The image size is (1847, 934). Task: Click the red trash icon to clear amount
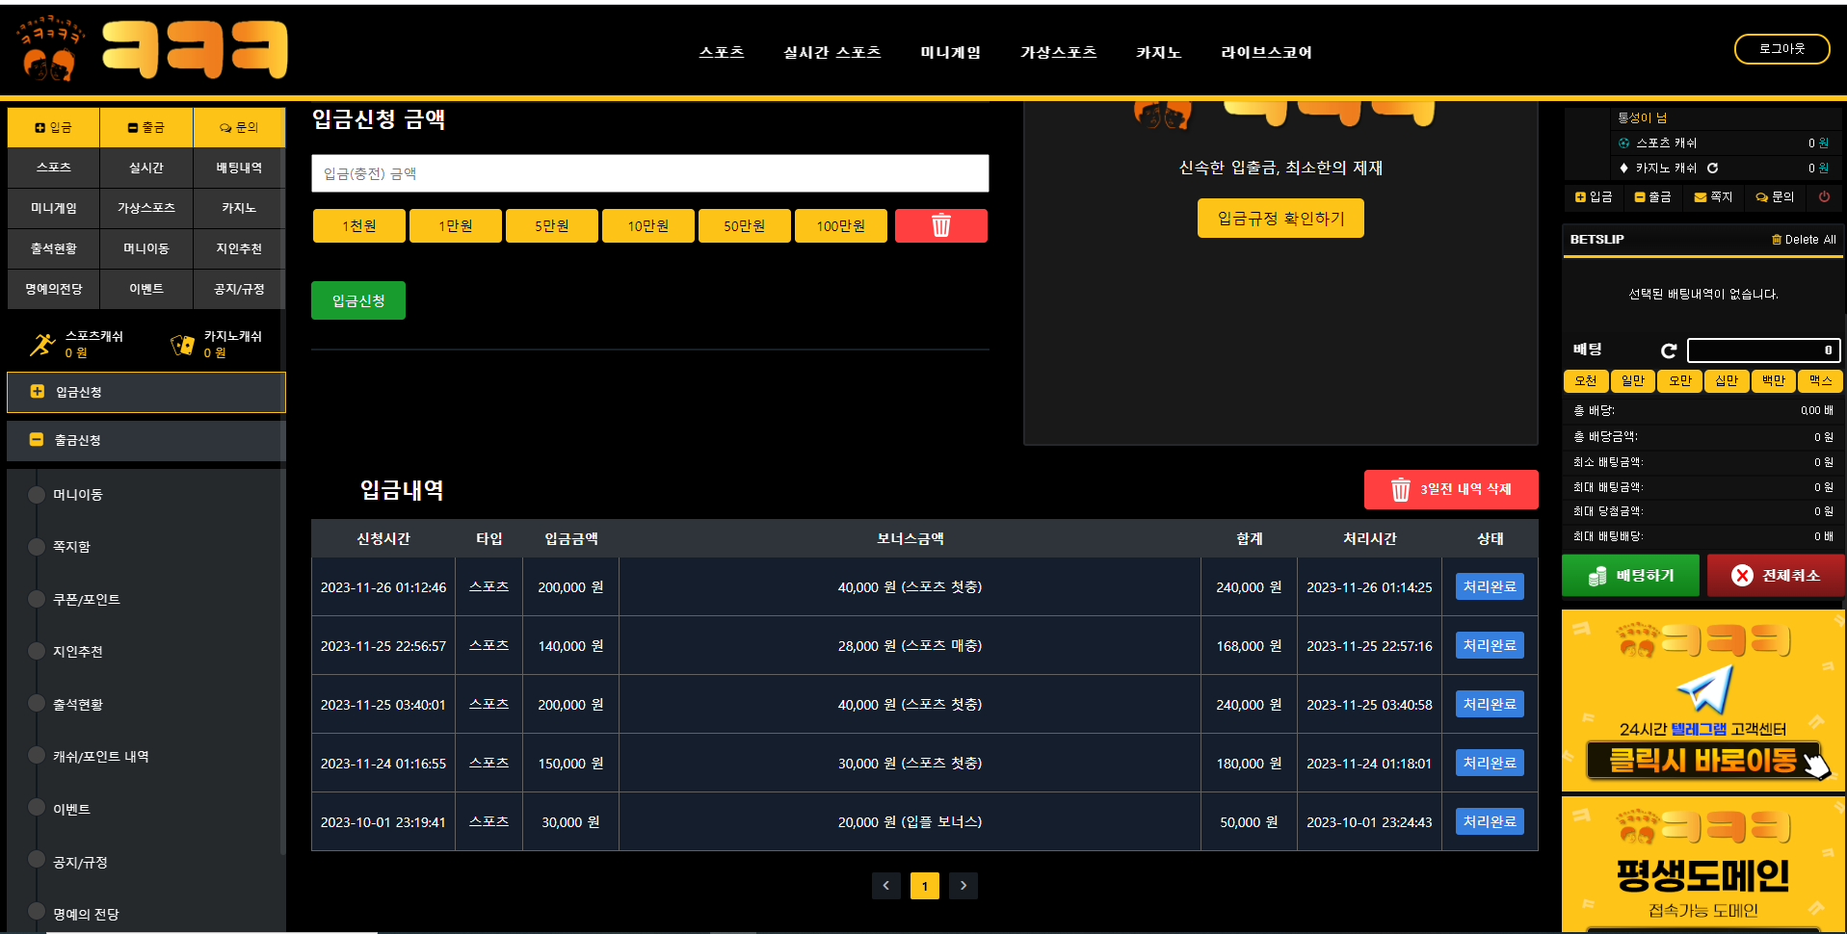tap(940, 226)
